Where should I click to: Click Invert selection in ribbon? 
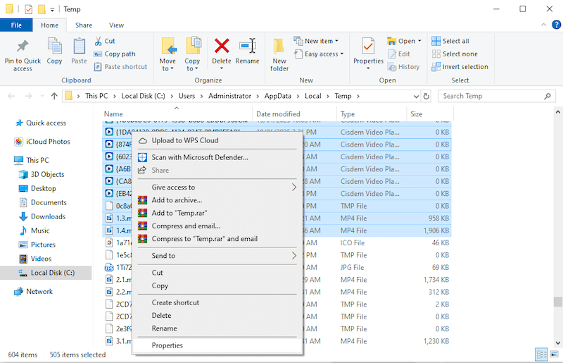tap(464, 67)
